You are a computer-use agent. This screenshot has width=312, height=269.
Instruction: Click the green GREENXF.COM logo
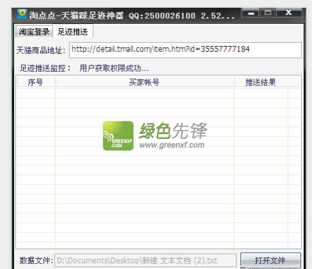(x=118, y=136)
